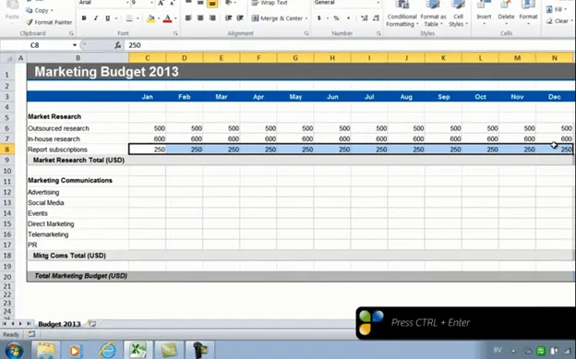The width and height of the screenshot is (576, 359).
Task: Click the Format cells button
Action: tap(528, 13)
